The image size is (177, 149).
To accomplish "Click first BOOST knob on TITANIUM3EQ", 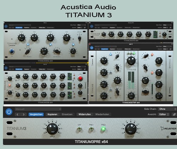I will coord(22,38).
